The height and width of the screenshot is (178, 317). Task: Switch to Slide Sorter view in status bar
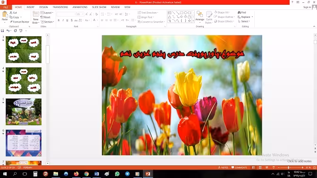260,168
